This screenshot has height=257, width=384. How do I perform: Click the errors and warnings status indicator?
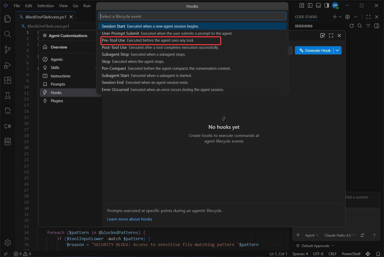pyautogui.click(x=23, y=254)
